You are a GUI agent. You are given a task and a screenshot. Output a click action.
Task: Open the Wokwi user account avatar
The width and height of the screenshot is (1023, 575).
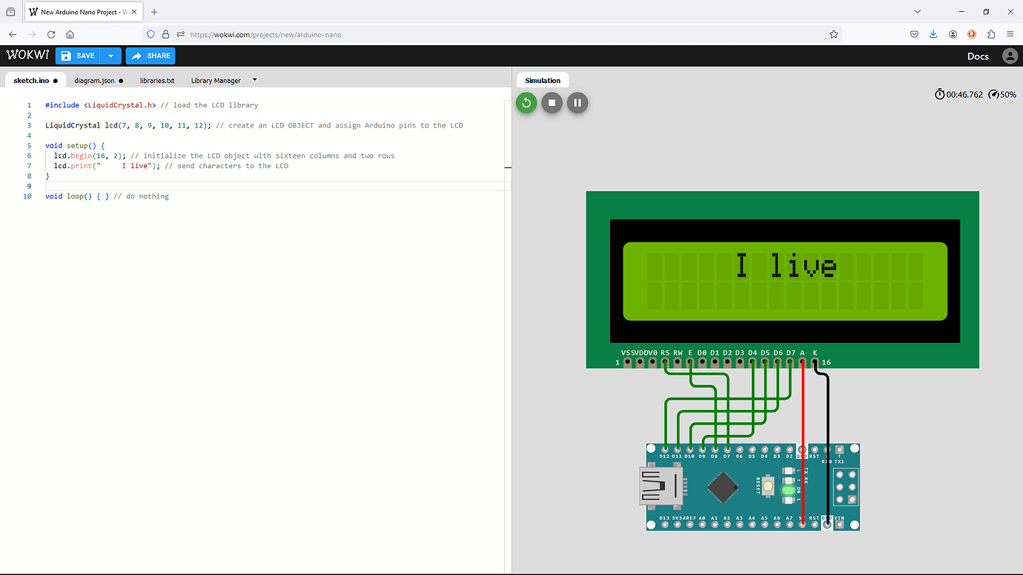point(1010,56)
